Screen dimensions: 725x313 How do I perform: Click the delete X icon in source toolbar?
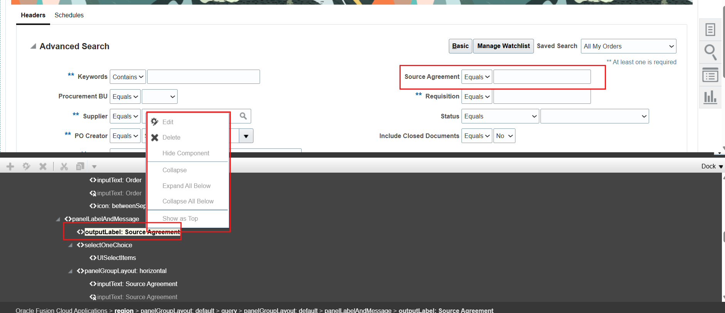click(43, 166)
